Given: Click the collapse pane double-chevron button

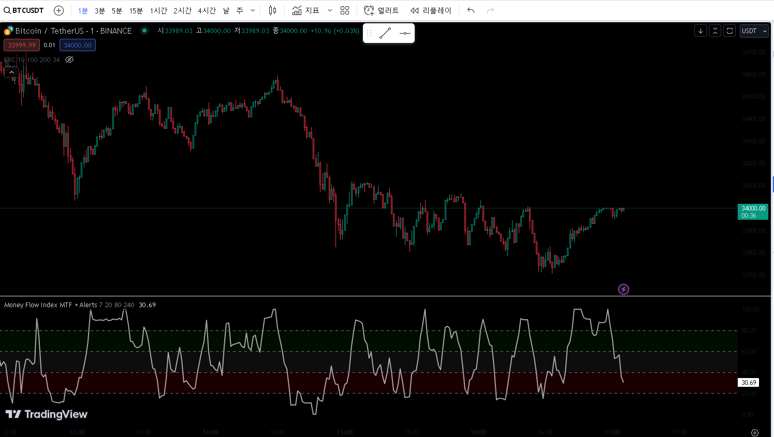Looking at the screenshot, I should (x=715, y=31).
